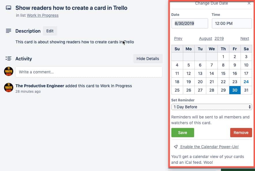Click the Activity list icon
Viewport: 255px width, 171px height.
click(x=8, y=58)
